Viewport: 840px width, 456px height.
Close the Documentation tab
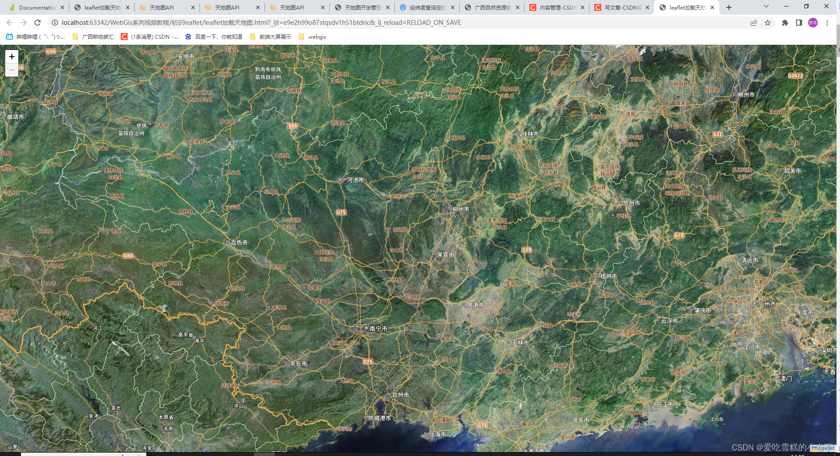tap(62, 7)
